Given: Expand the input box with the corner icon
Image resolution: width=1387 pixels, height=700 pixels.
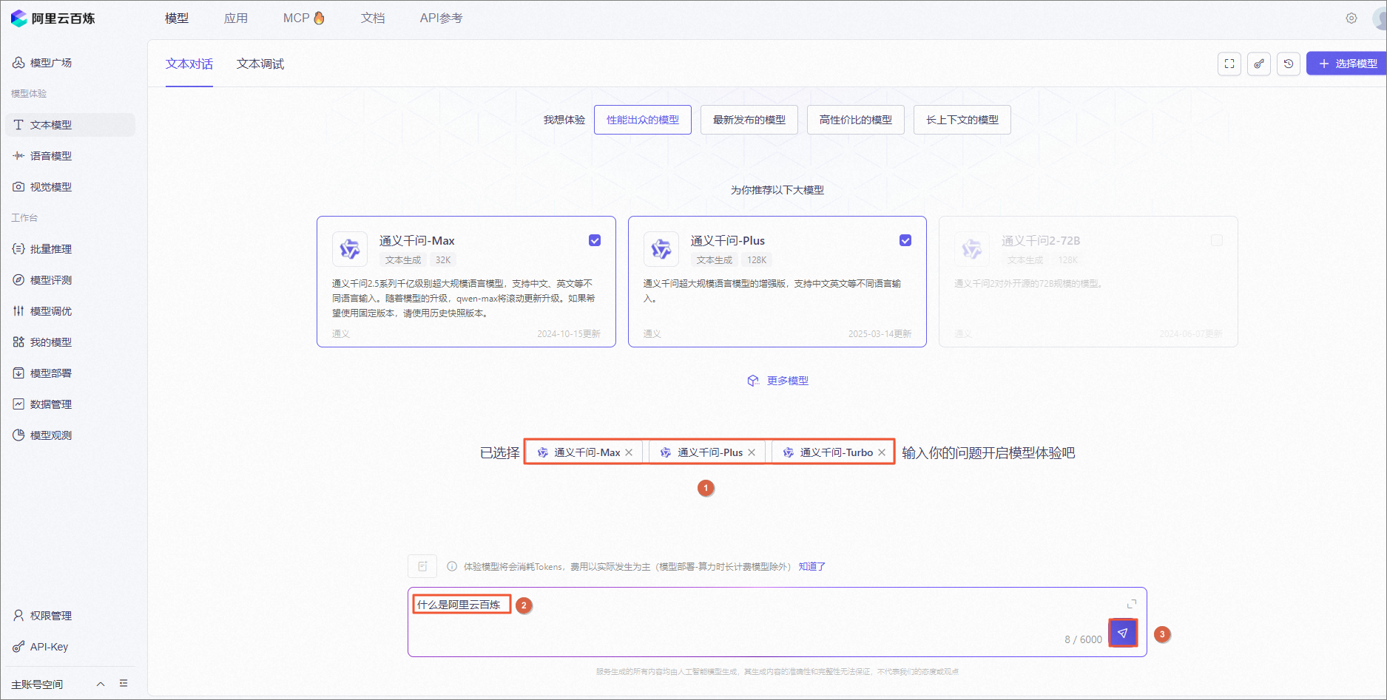Looking at the screenshot, I should pyautogui.click(x=1132, y=604).
